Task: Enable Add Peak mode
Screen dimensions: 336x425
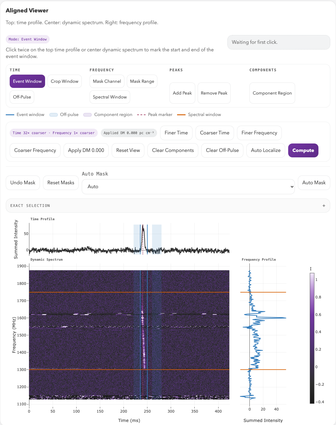Action: tap(182, 93)
